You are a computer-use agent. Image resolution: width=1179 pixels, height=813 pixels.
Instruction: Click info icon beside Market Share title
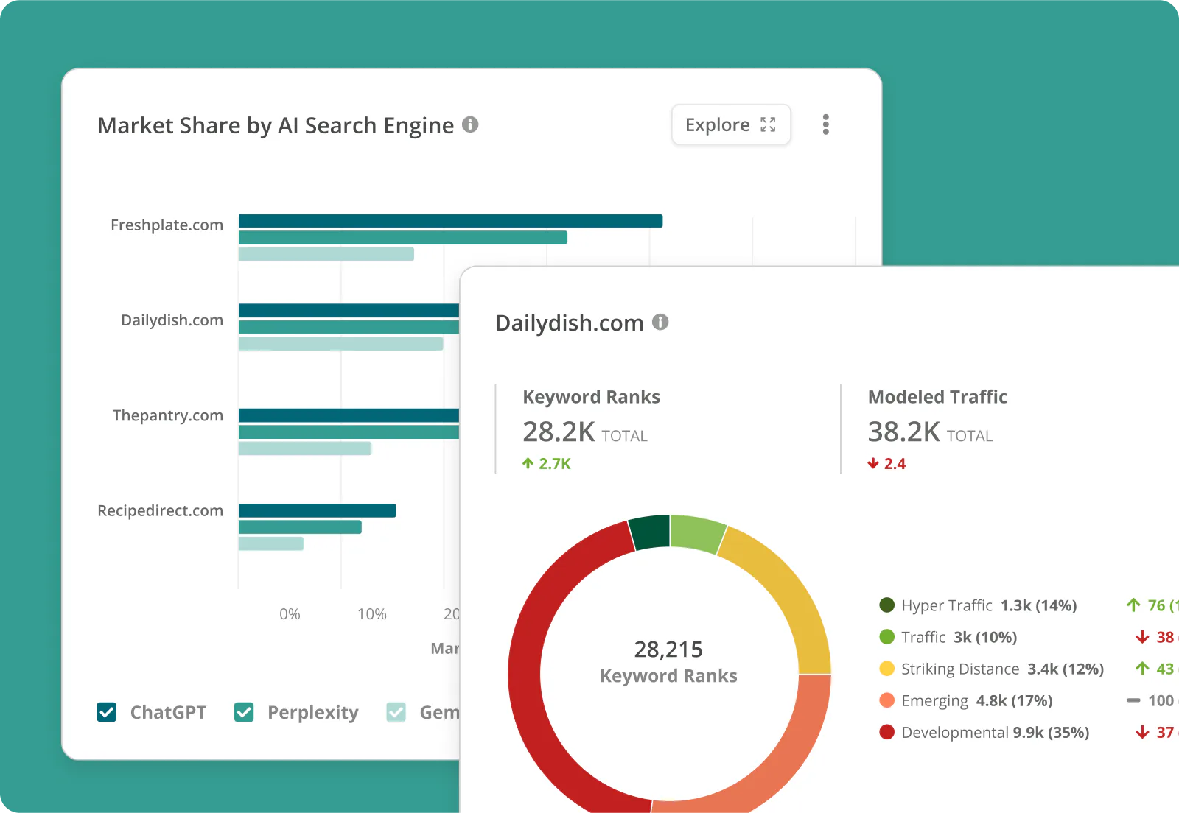pyautogui.click(x=470, y=124)
